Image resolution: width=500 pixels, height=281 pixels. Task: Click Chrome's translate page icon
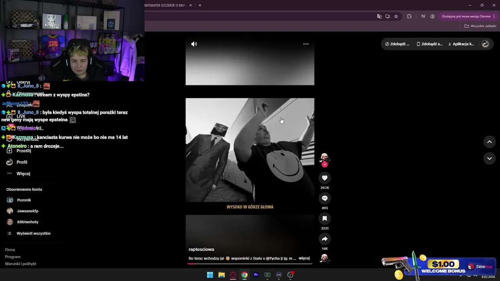coord(379,16)
